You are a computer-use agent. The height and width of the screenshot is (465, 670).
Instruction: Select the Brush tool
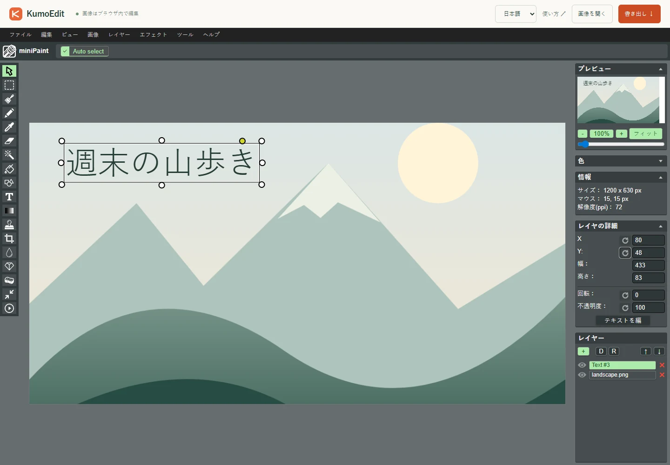pos(9,99)
